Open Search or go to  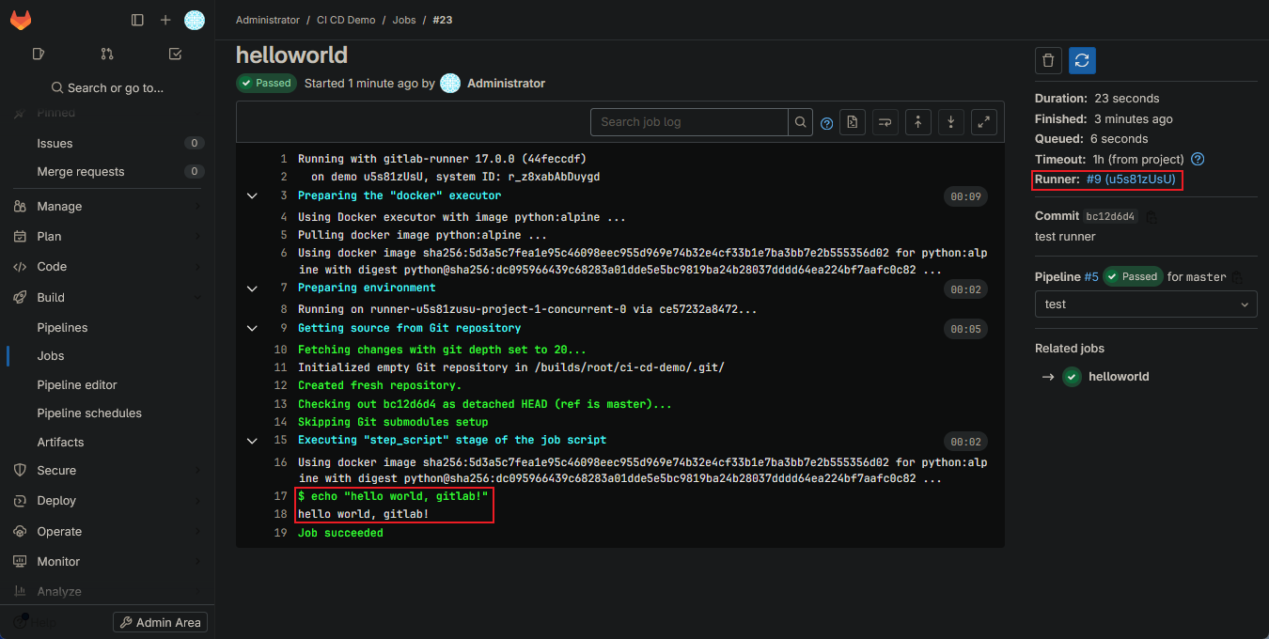click(x=107, y=87)
